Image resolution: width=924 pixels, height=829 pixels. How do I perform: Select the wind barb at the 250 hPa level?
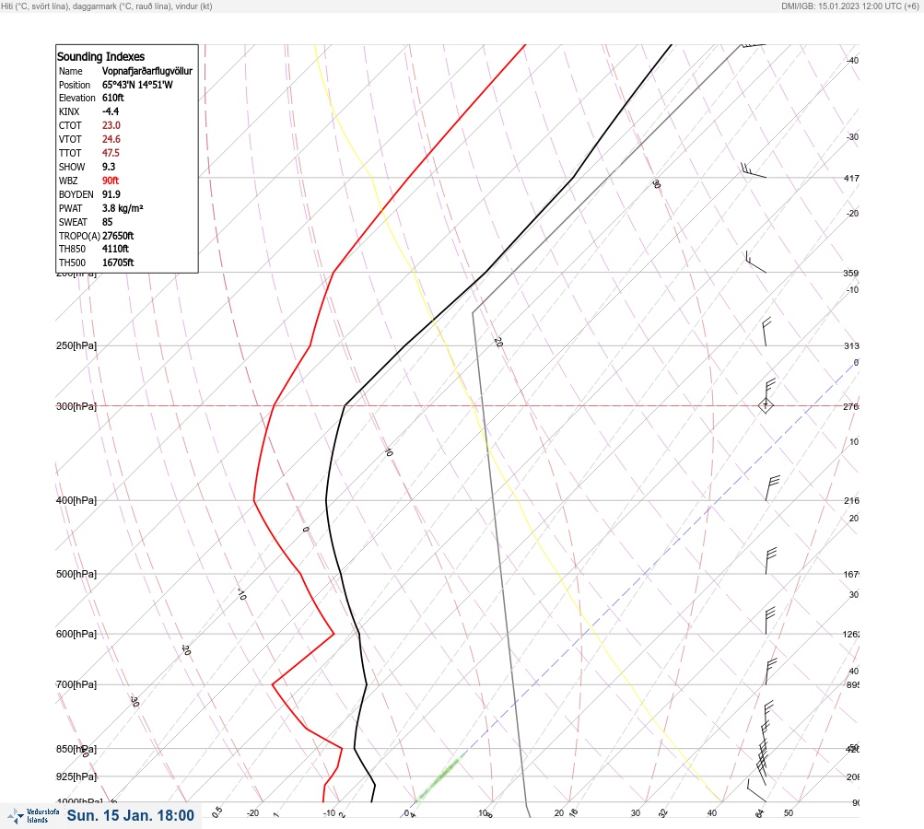766,333
